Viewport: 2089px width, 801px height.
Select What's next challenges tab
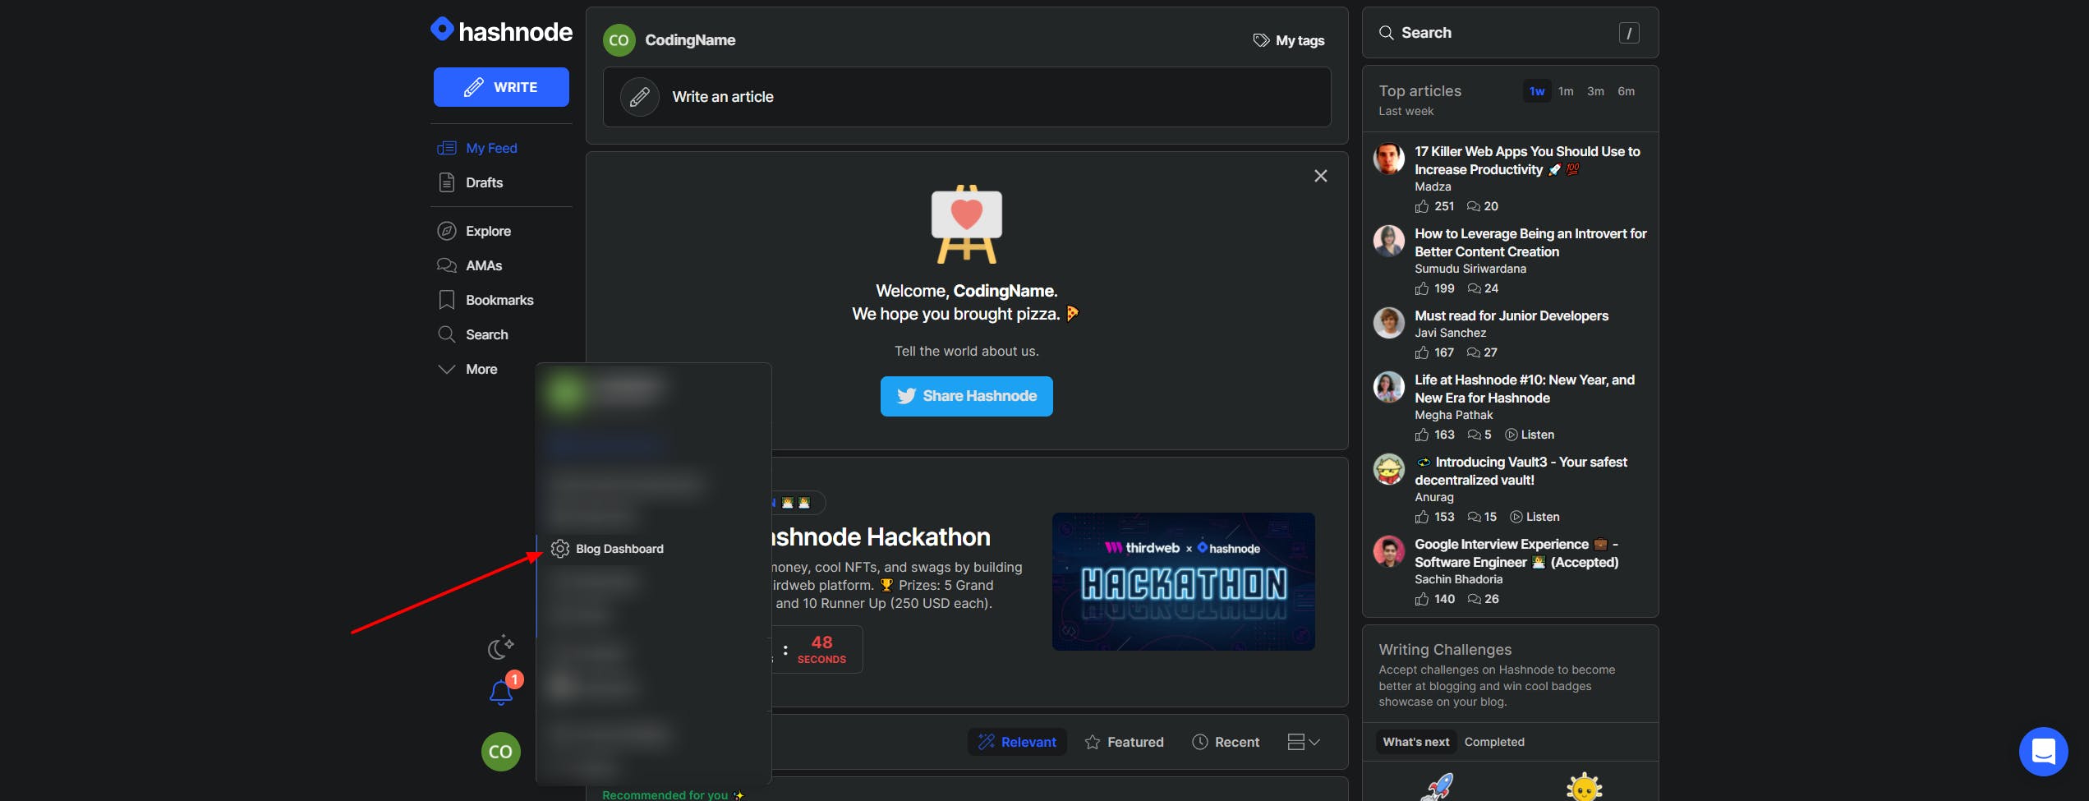(1416, 742)
